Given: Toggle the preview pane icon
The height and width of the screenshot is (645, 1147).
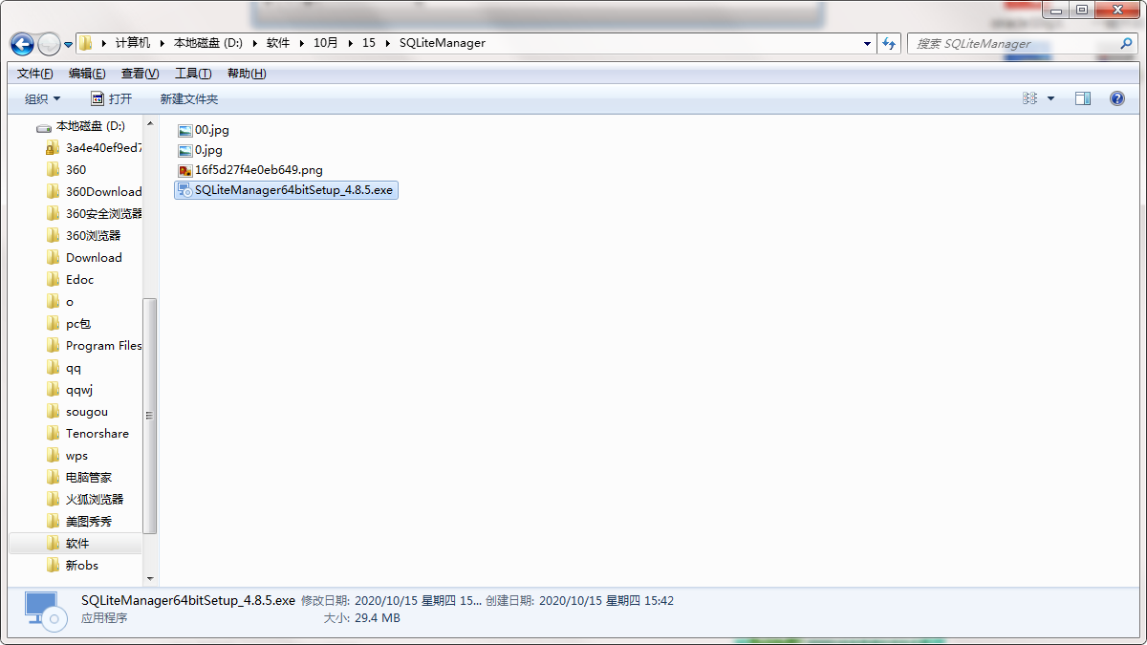Looking at the screenshot, I should [x=1083, y=98].
